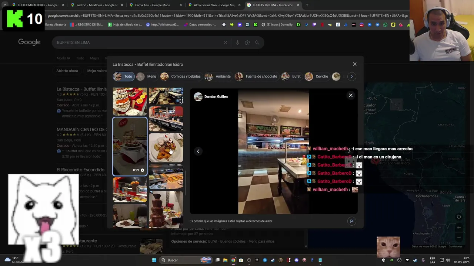Screen dimensions: 474x266
Task: Open the Messenger bookmark icon
Action: click(x=370, y=25)
